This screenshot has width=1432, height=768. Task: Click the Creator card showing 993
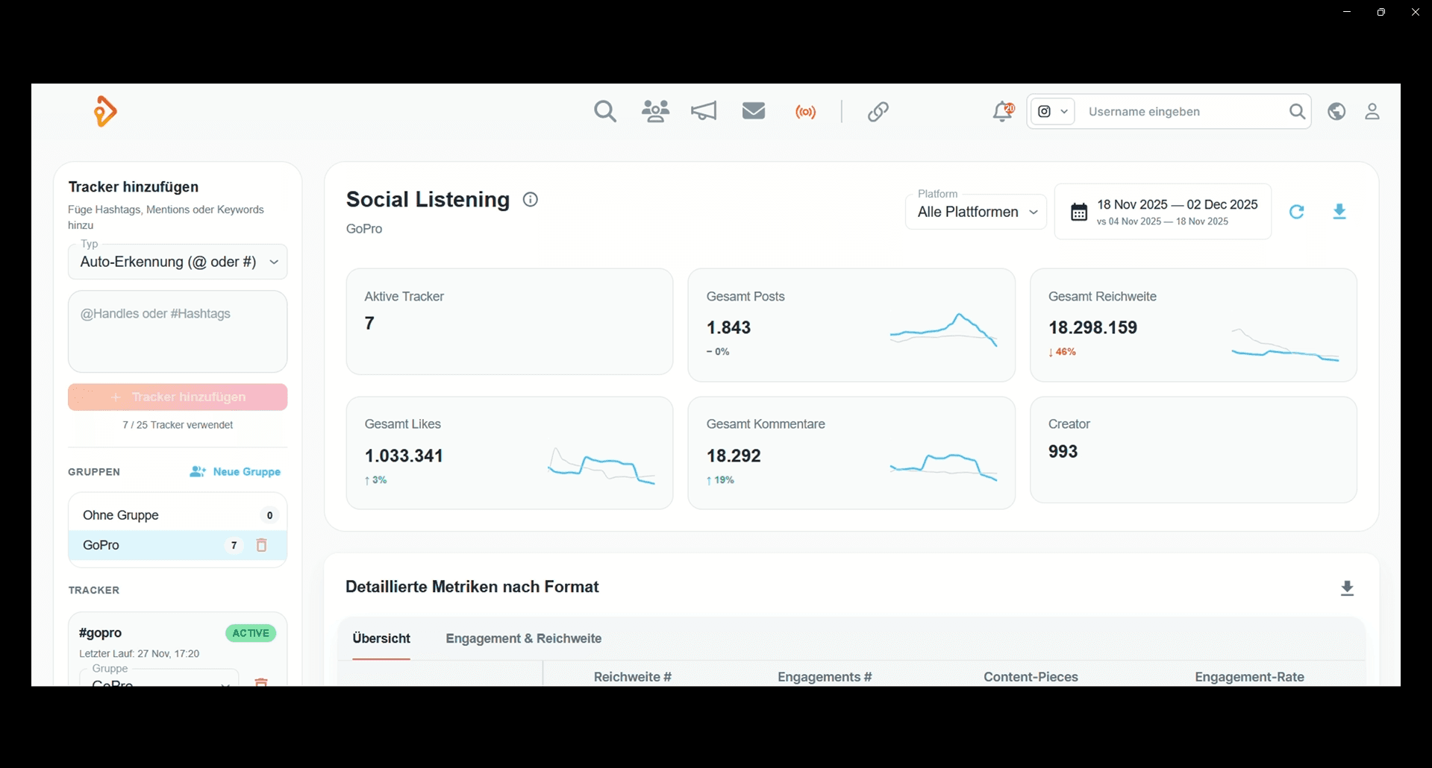pos(1193,450)
